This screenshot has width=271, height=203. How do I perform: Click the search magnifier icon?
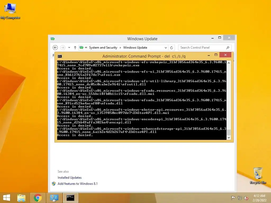(228, 48)
